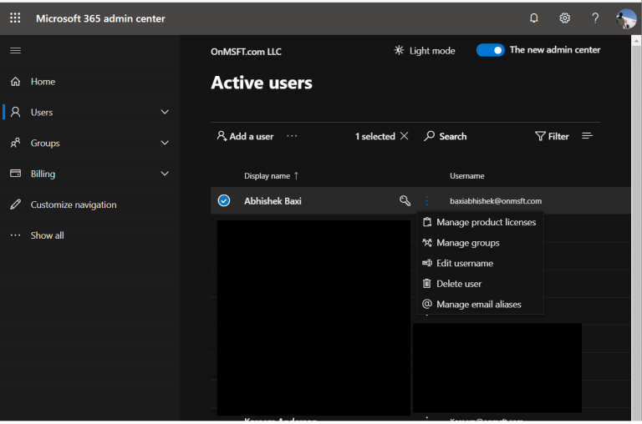Choose Delete user from menu
Image resolution: width=642 pixels, height=424 pixels.
tap(480, 284)
